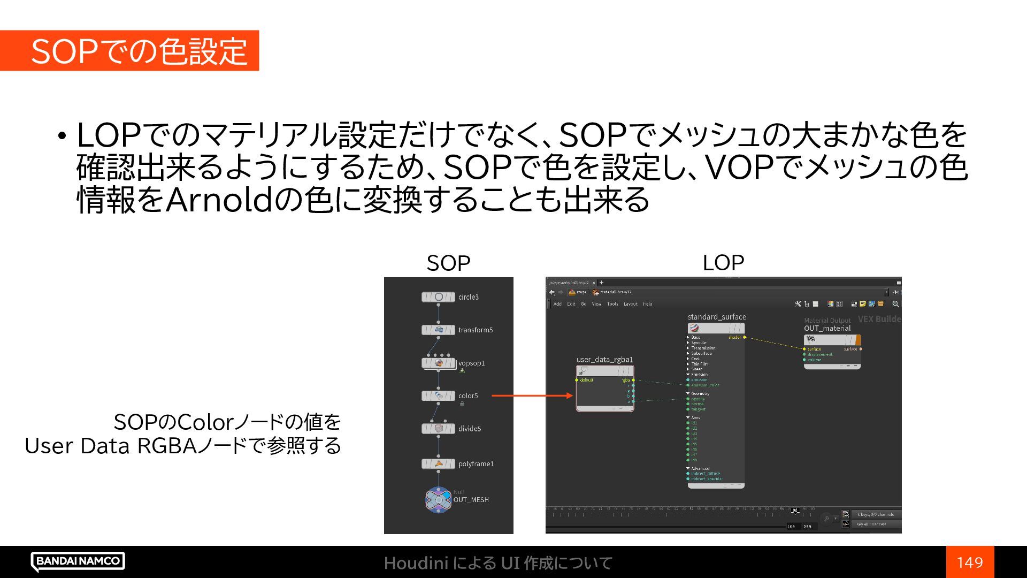Collapse the Emission parameter group
The height and width of the screenshot is (578, 1027).
point(688,375)
